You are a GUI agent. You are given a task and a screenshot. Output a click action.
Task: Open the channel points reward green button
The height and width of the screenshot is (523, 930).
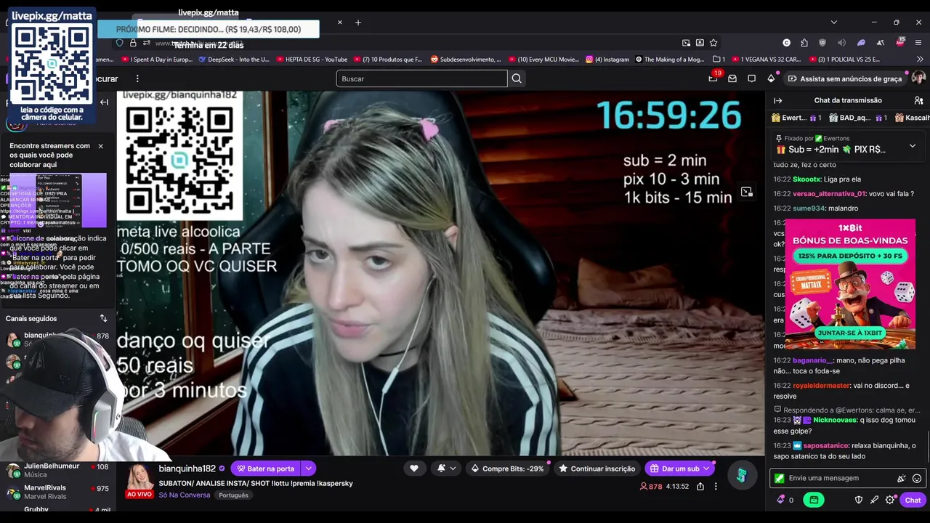(x=814, y=500)
